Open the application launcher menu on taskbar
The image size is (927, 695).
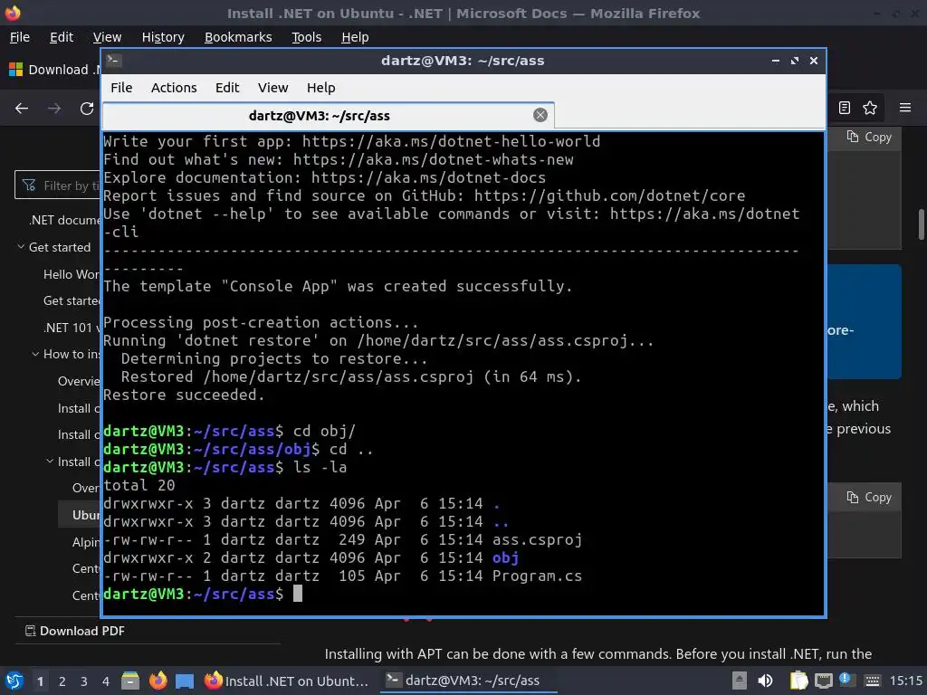(x=14, y=681)
